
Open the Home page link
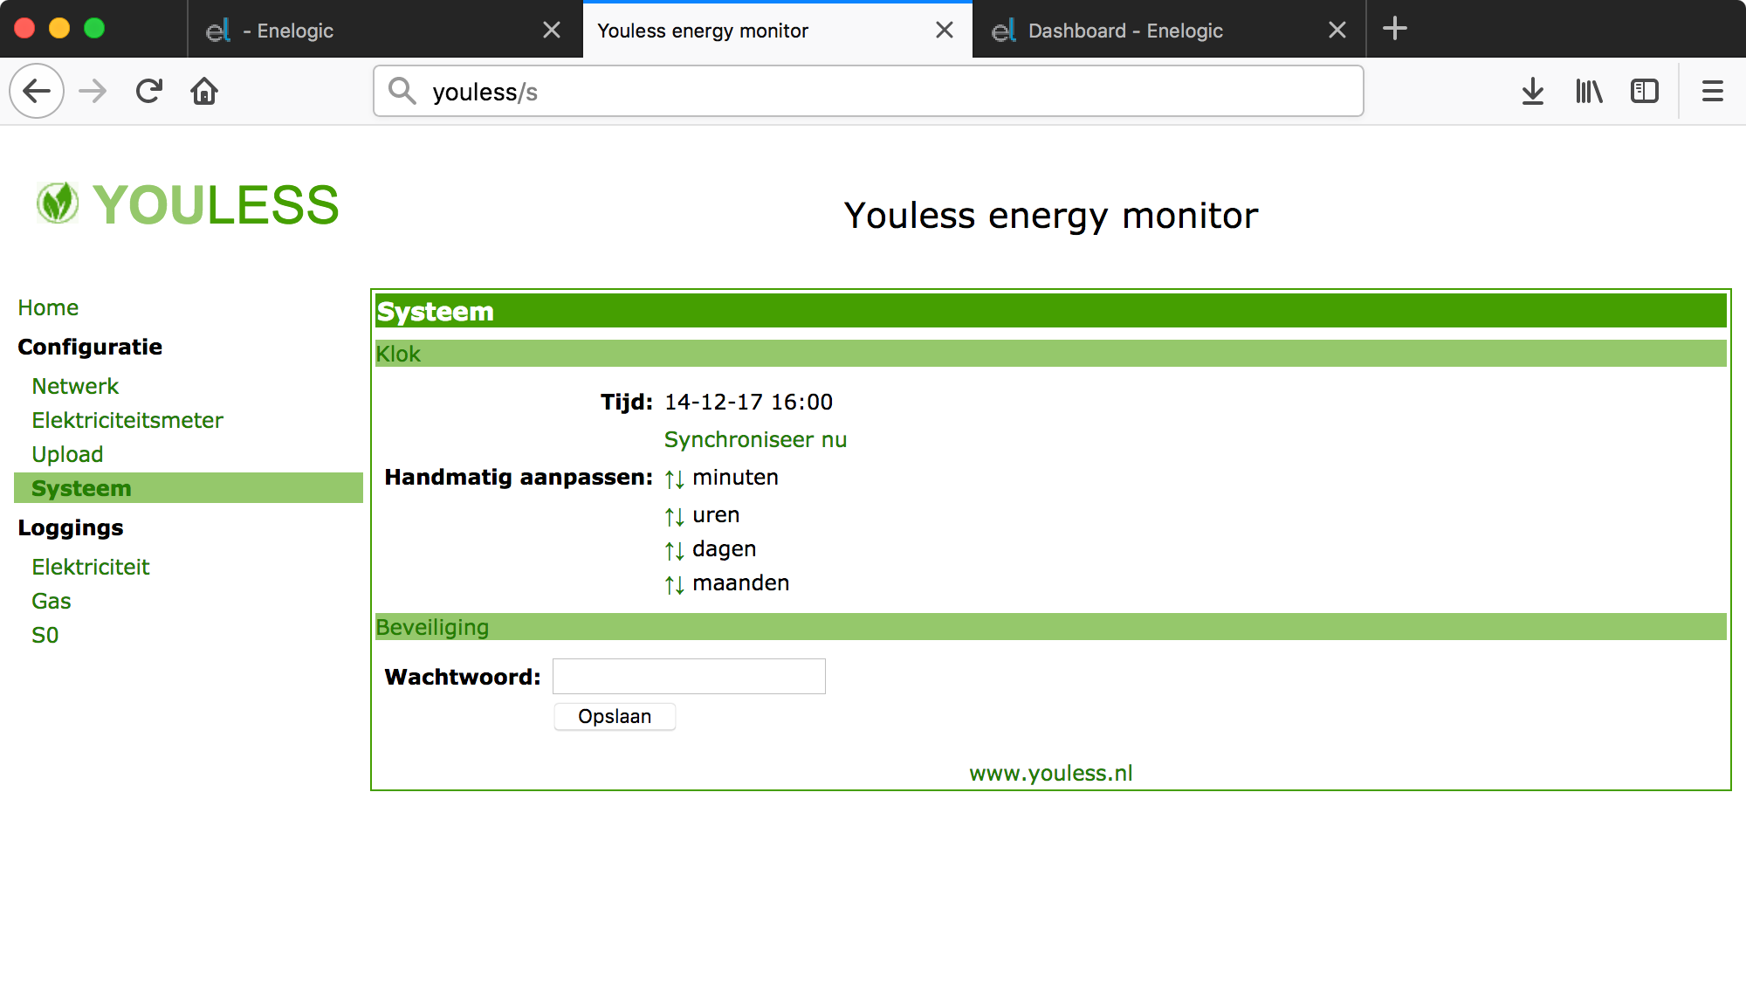pos(48,307)
